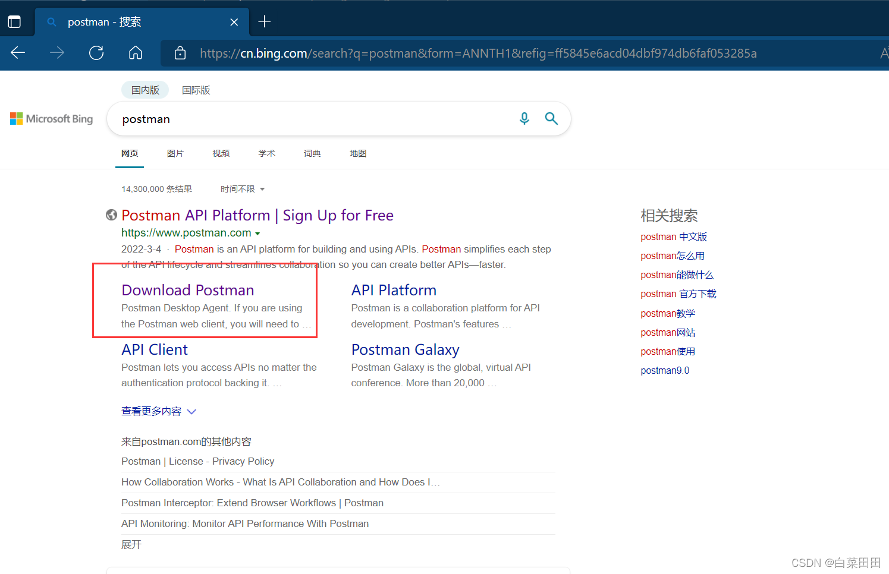Viewport: 889px width, 574px height.
Task: Click the address bar URL
Action: point(478,53)
